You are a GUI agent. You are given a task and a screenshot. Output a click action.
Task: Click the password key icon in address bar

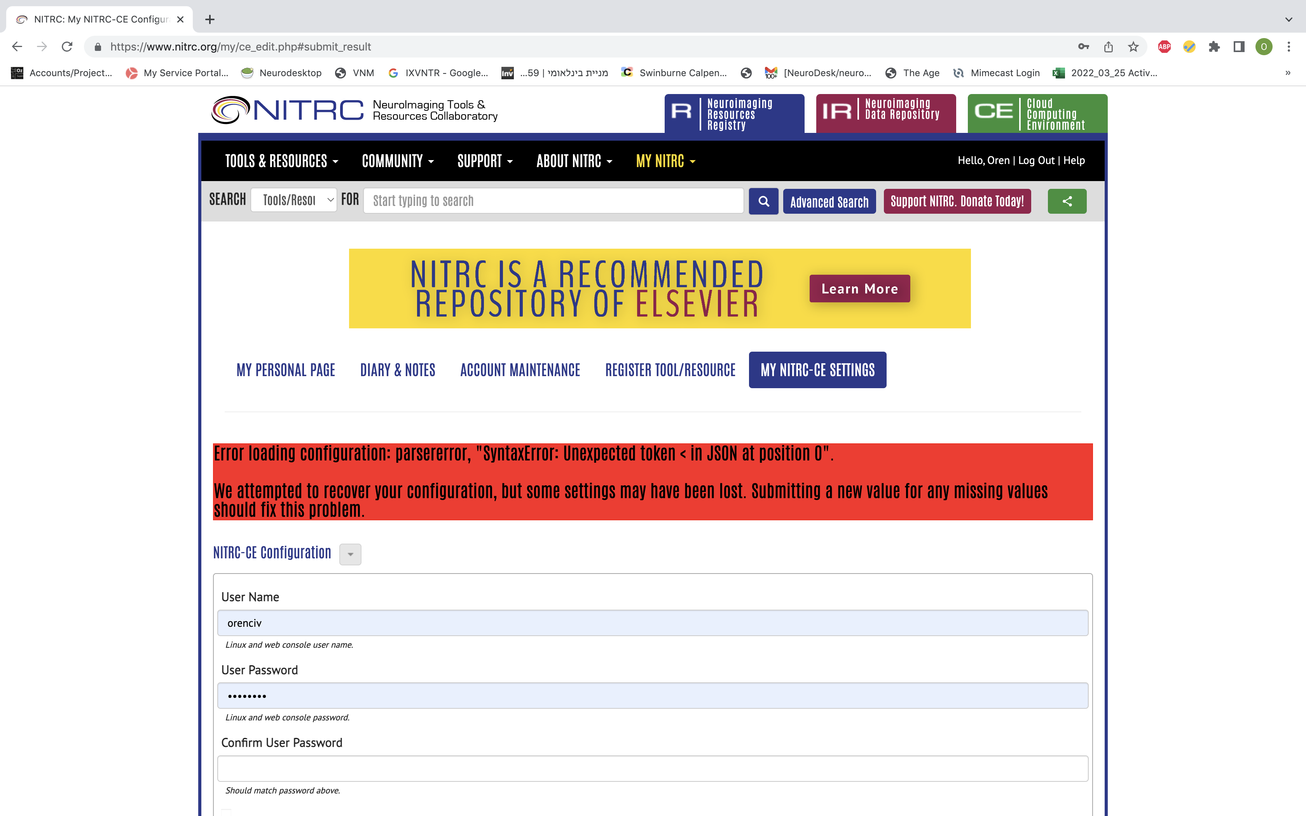coord(1084,47)
